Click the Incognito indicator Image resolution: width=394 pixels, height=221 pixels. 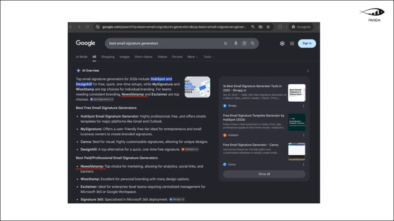click(301, 27)
